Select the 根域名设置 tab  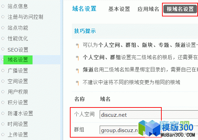(x=180, y=9)
